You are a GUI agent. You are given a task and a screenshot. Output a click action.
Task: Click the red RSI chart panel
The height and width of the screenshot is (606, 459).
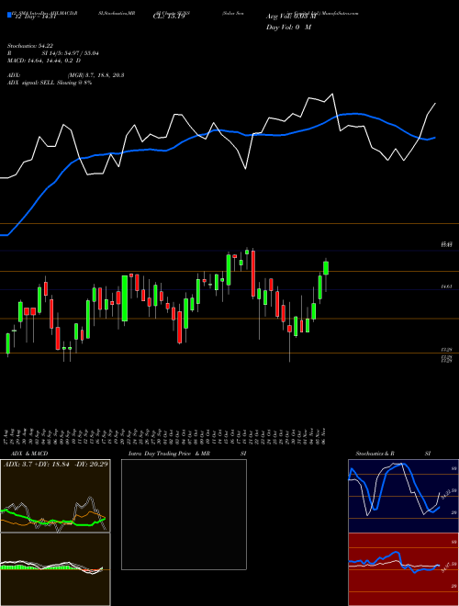(403, 569)
